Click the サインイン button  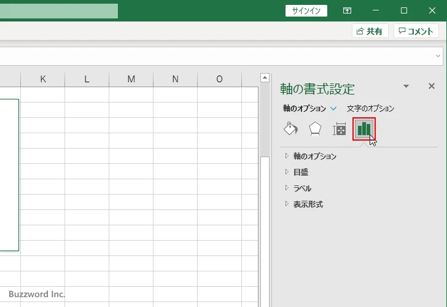(306, 11)
